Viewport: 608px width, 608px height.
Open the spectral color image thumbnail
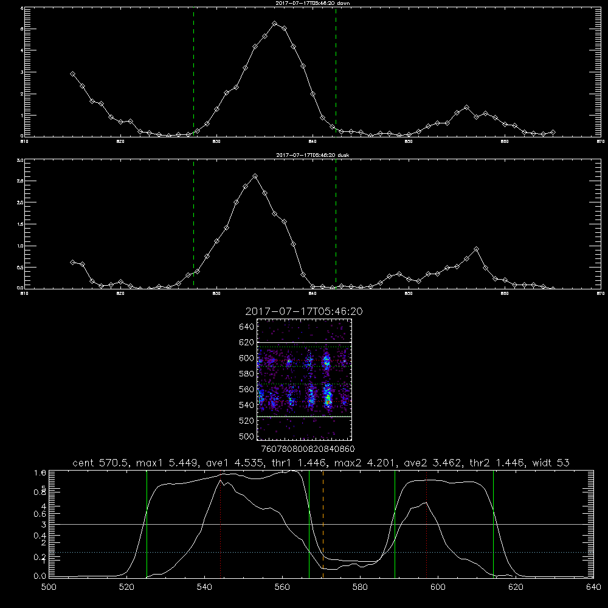305,379
